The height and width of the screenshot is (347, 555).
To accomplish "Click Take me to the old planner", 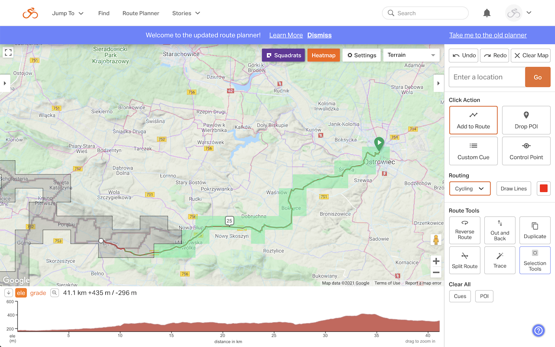I will tap(488, 35).
